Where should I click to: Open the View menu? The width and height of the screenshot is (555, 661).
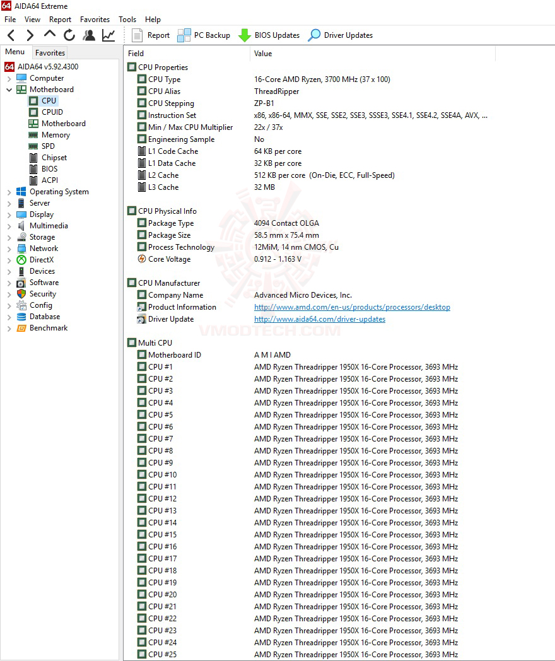32,20
